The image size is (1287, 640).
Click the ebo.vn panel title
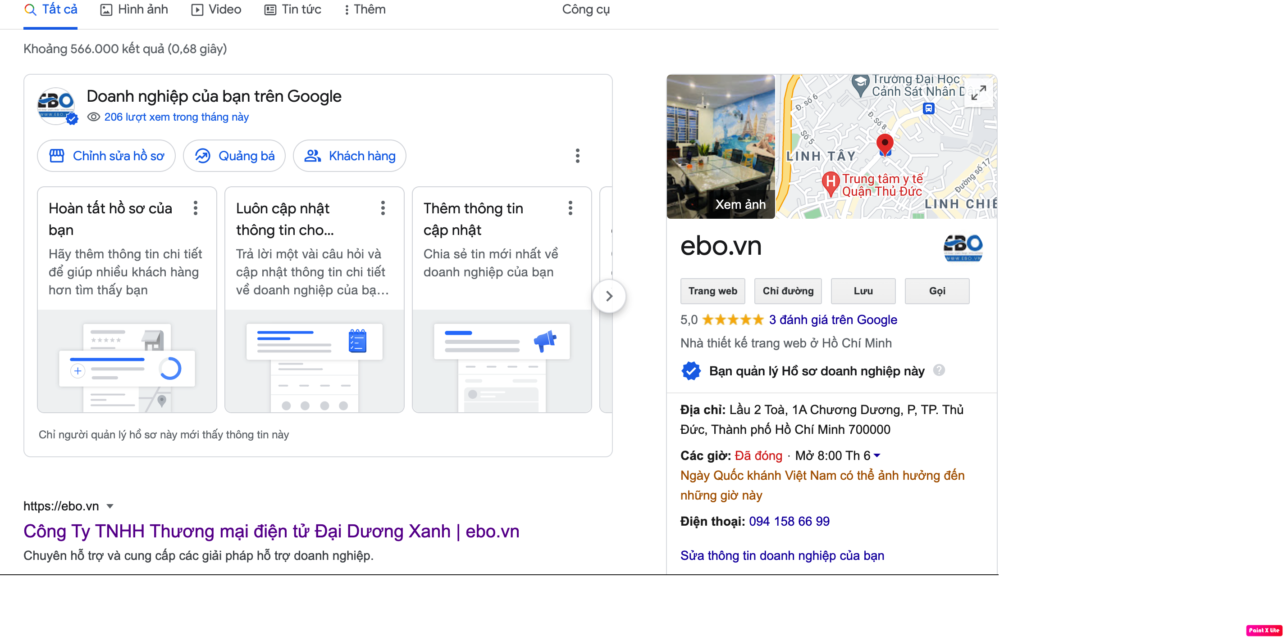(721, 247)
